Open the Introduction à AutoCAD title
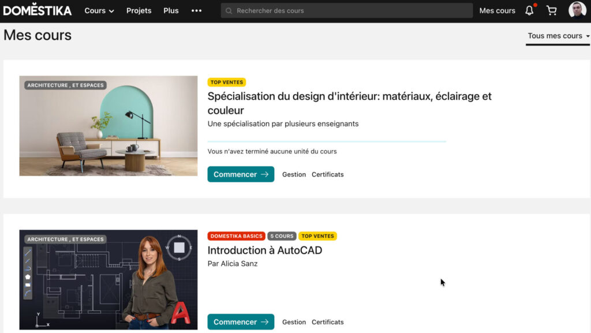Viewport: 591px width, 333px height. click(x=264, y=250)
